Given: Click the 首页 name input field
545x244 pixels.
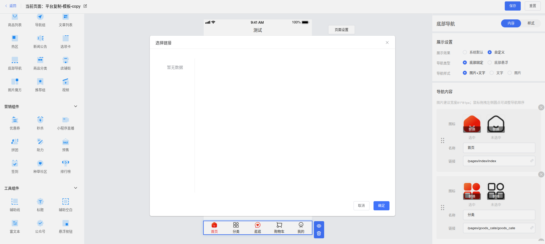Looking at the screenshot, I should [499, 148].
